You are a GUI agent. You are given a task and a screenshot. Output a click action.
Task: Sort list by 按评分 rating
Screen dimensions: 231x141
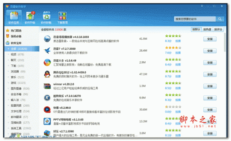click(x=218, y=30)
